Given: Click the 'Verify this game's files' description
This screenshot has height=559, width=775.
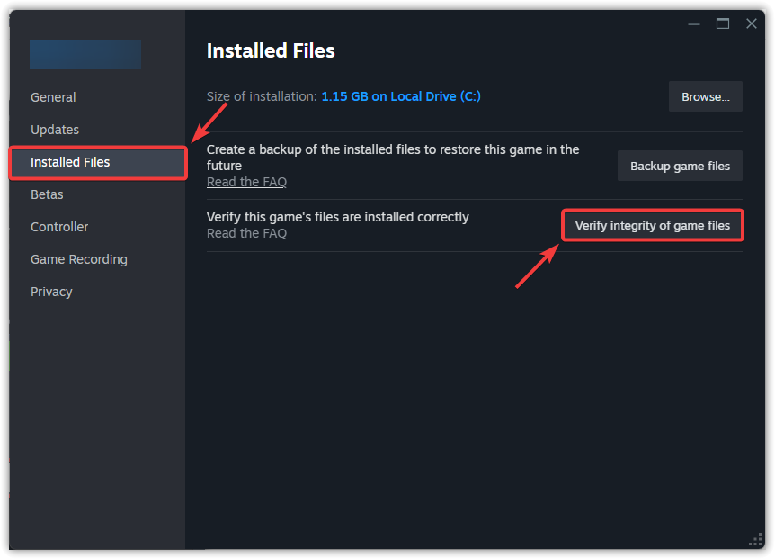Looking at the screenshot, I should pyautogui.click(x=338, y=217).
